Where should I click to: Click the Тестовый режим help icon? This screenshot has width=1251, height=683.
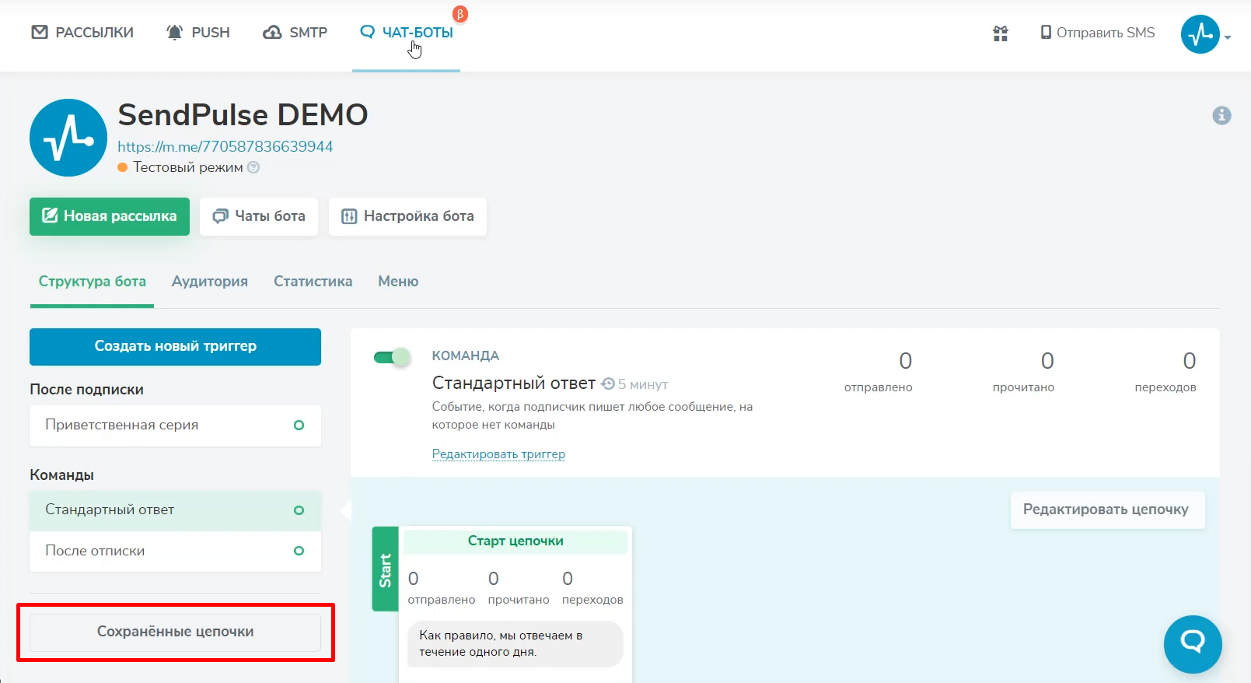coord(253,167)
